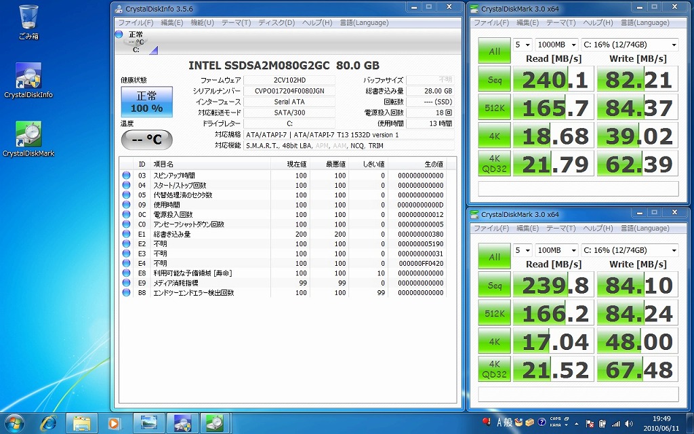Show hidden tray icons arrow
The width and height of the screenshot is (694, 434).
coord(577,424)
